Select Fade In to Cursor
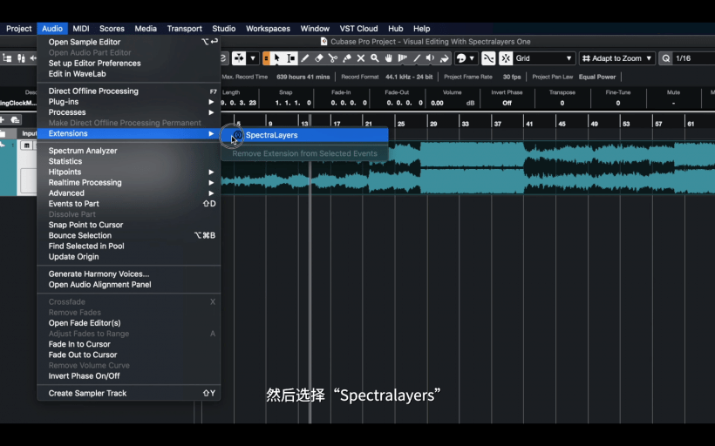 pos(130,344)
